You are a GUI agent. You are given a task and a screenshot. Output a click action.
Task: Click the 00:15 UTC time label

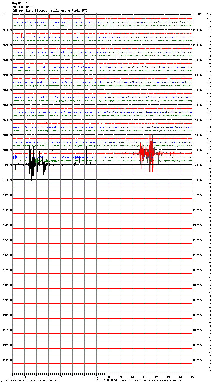197,270
